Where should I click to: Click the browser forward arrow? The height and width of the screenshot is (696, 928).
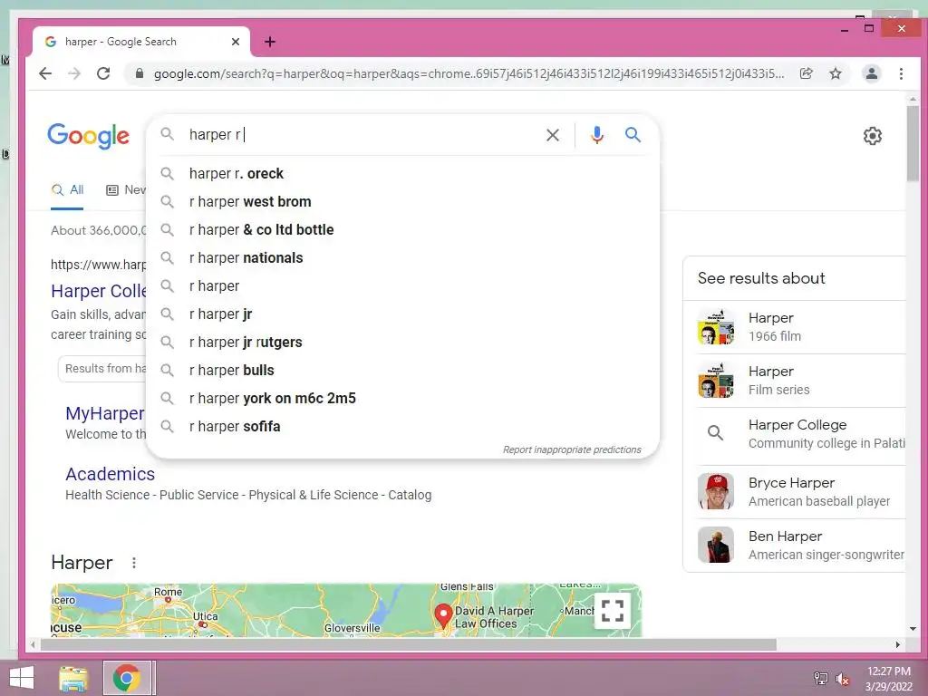pos(74,73)
